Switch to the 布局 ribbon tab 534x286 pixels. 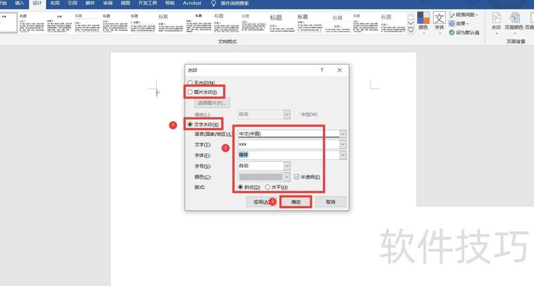(x=55, y=3)
